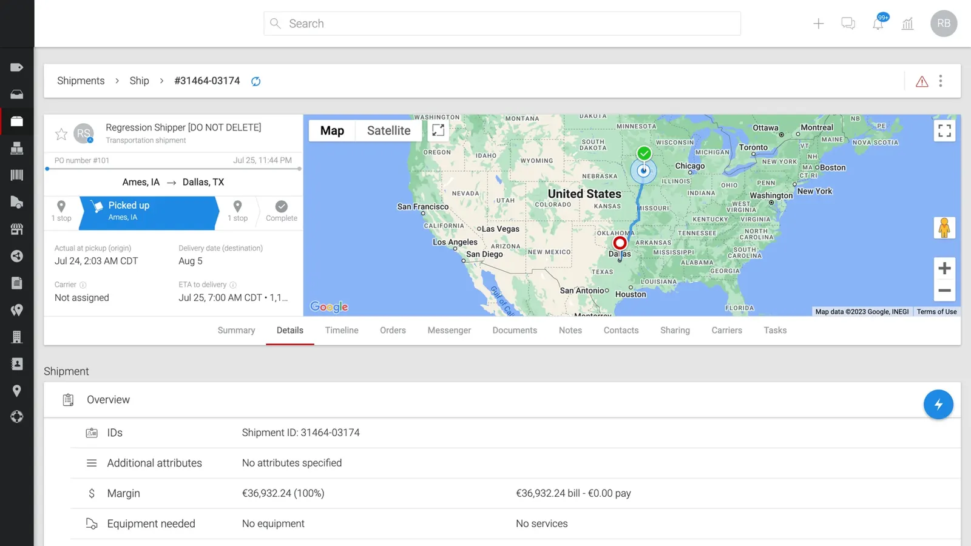Click the Street View pegman icon
This screenshot has height=546, width=971.
[x=944, y=228]
